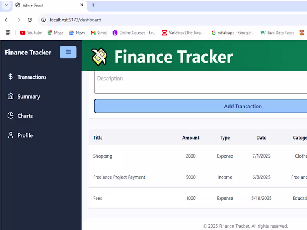This screenshot has width=307, height=230.
Task: Open the Maps bookmark
Action: [55, 33]
